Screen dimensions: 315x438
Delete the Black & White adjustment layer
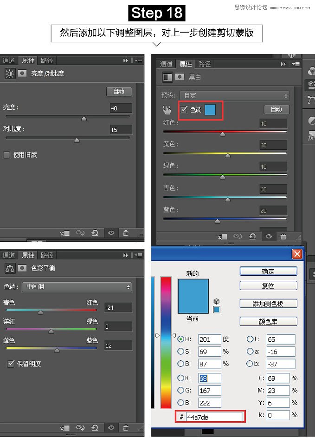(x=283, y=236)
